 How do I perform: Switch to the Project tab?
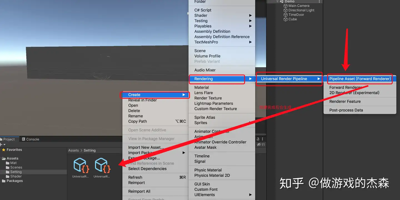pyautogui.click(x=9, y=139)
